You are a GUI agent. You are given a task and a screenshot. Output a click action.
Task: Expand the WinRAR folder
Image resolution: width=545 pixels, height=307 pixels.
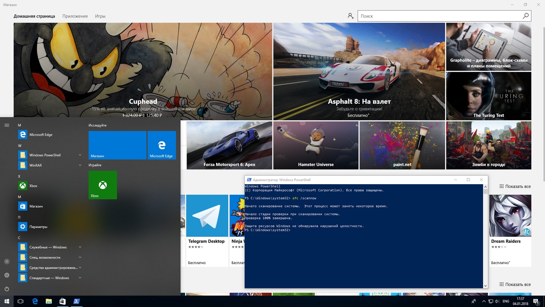80,165
